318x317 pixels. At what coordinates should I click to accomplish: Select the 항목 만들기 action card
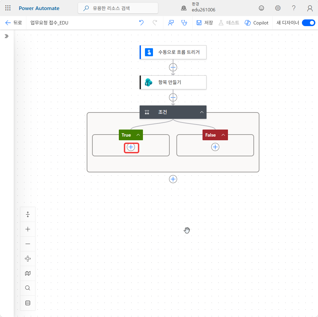click(173, 82)
